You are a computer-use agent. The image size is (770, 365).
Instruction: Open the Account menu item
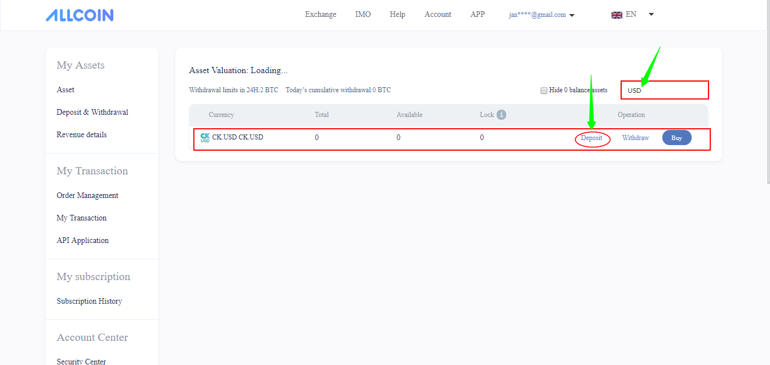438,15
